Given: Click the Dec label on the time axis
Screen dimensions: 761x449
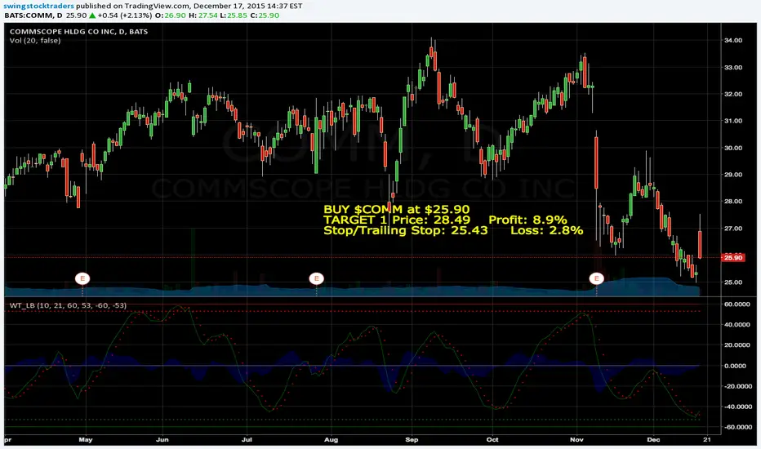Looking at the screenshot, I should [x=653, y=440].
